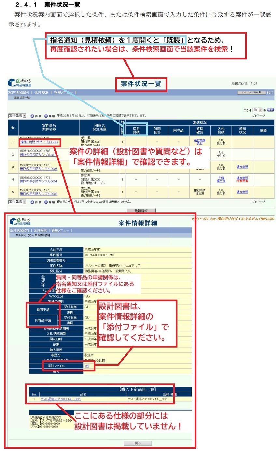Click 案件番号 案件名称 column header

[49, 128]
